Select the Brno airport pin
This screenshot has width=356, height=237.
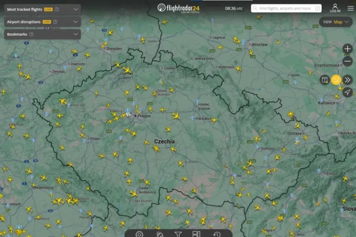pos(235,175)
